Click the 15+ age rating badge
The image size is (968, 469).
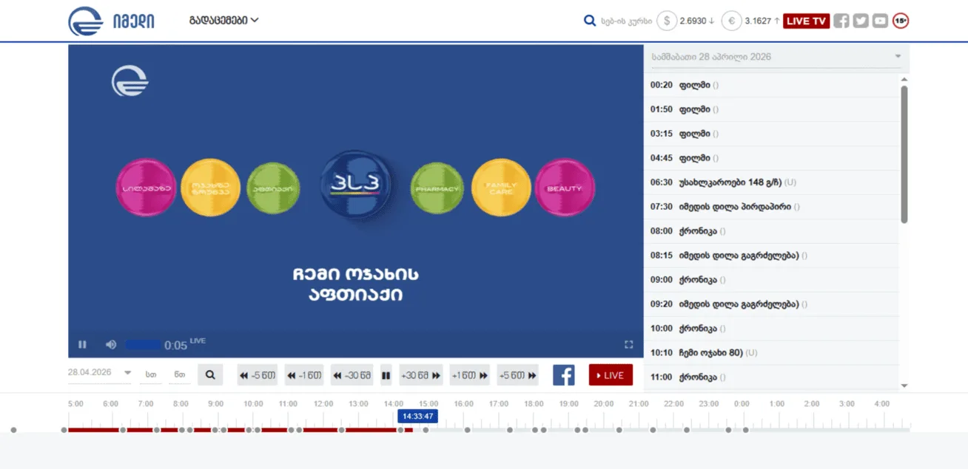(901, 21)
